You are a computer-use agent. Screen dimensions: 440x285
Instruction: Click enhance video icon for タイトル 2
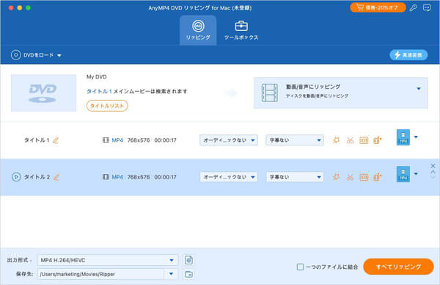tap(377, 177)
